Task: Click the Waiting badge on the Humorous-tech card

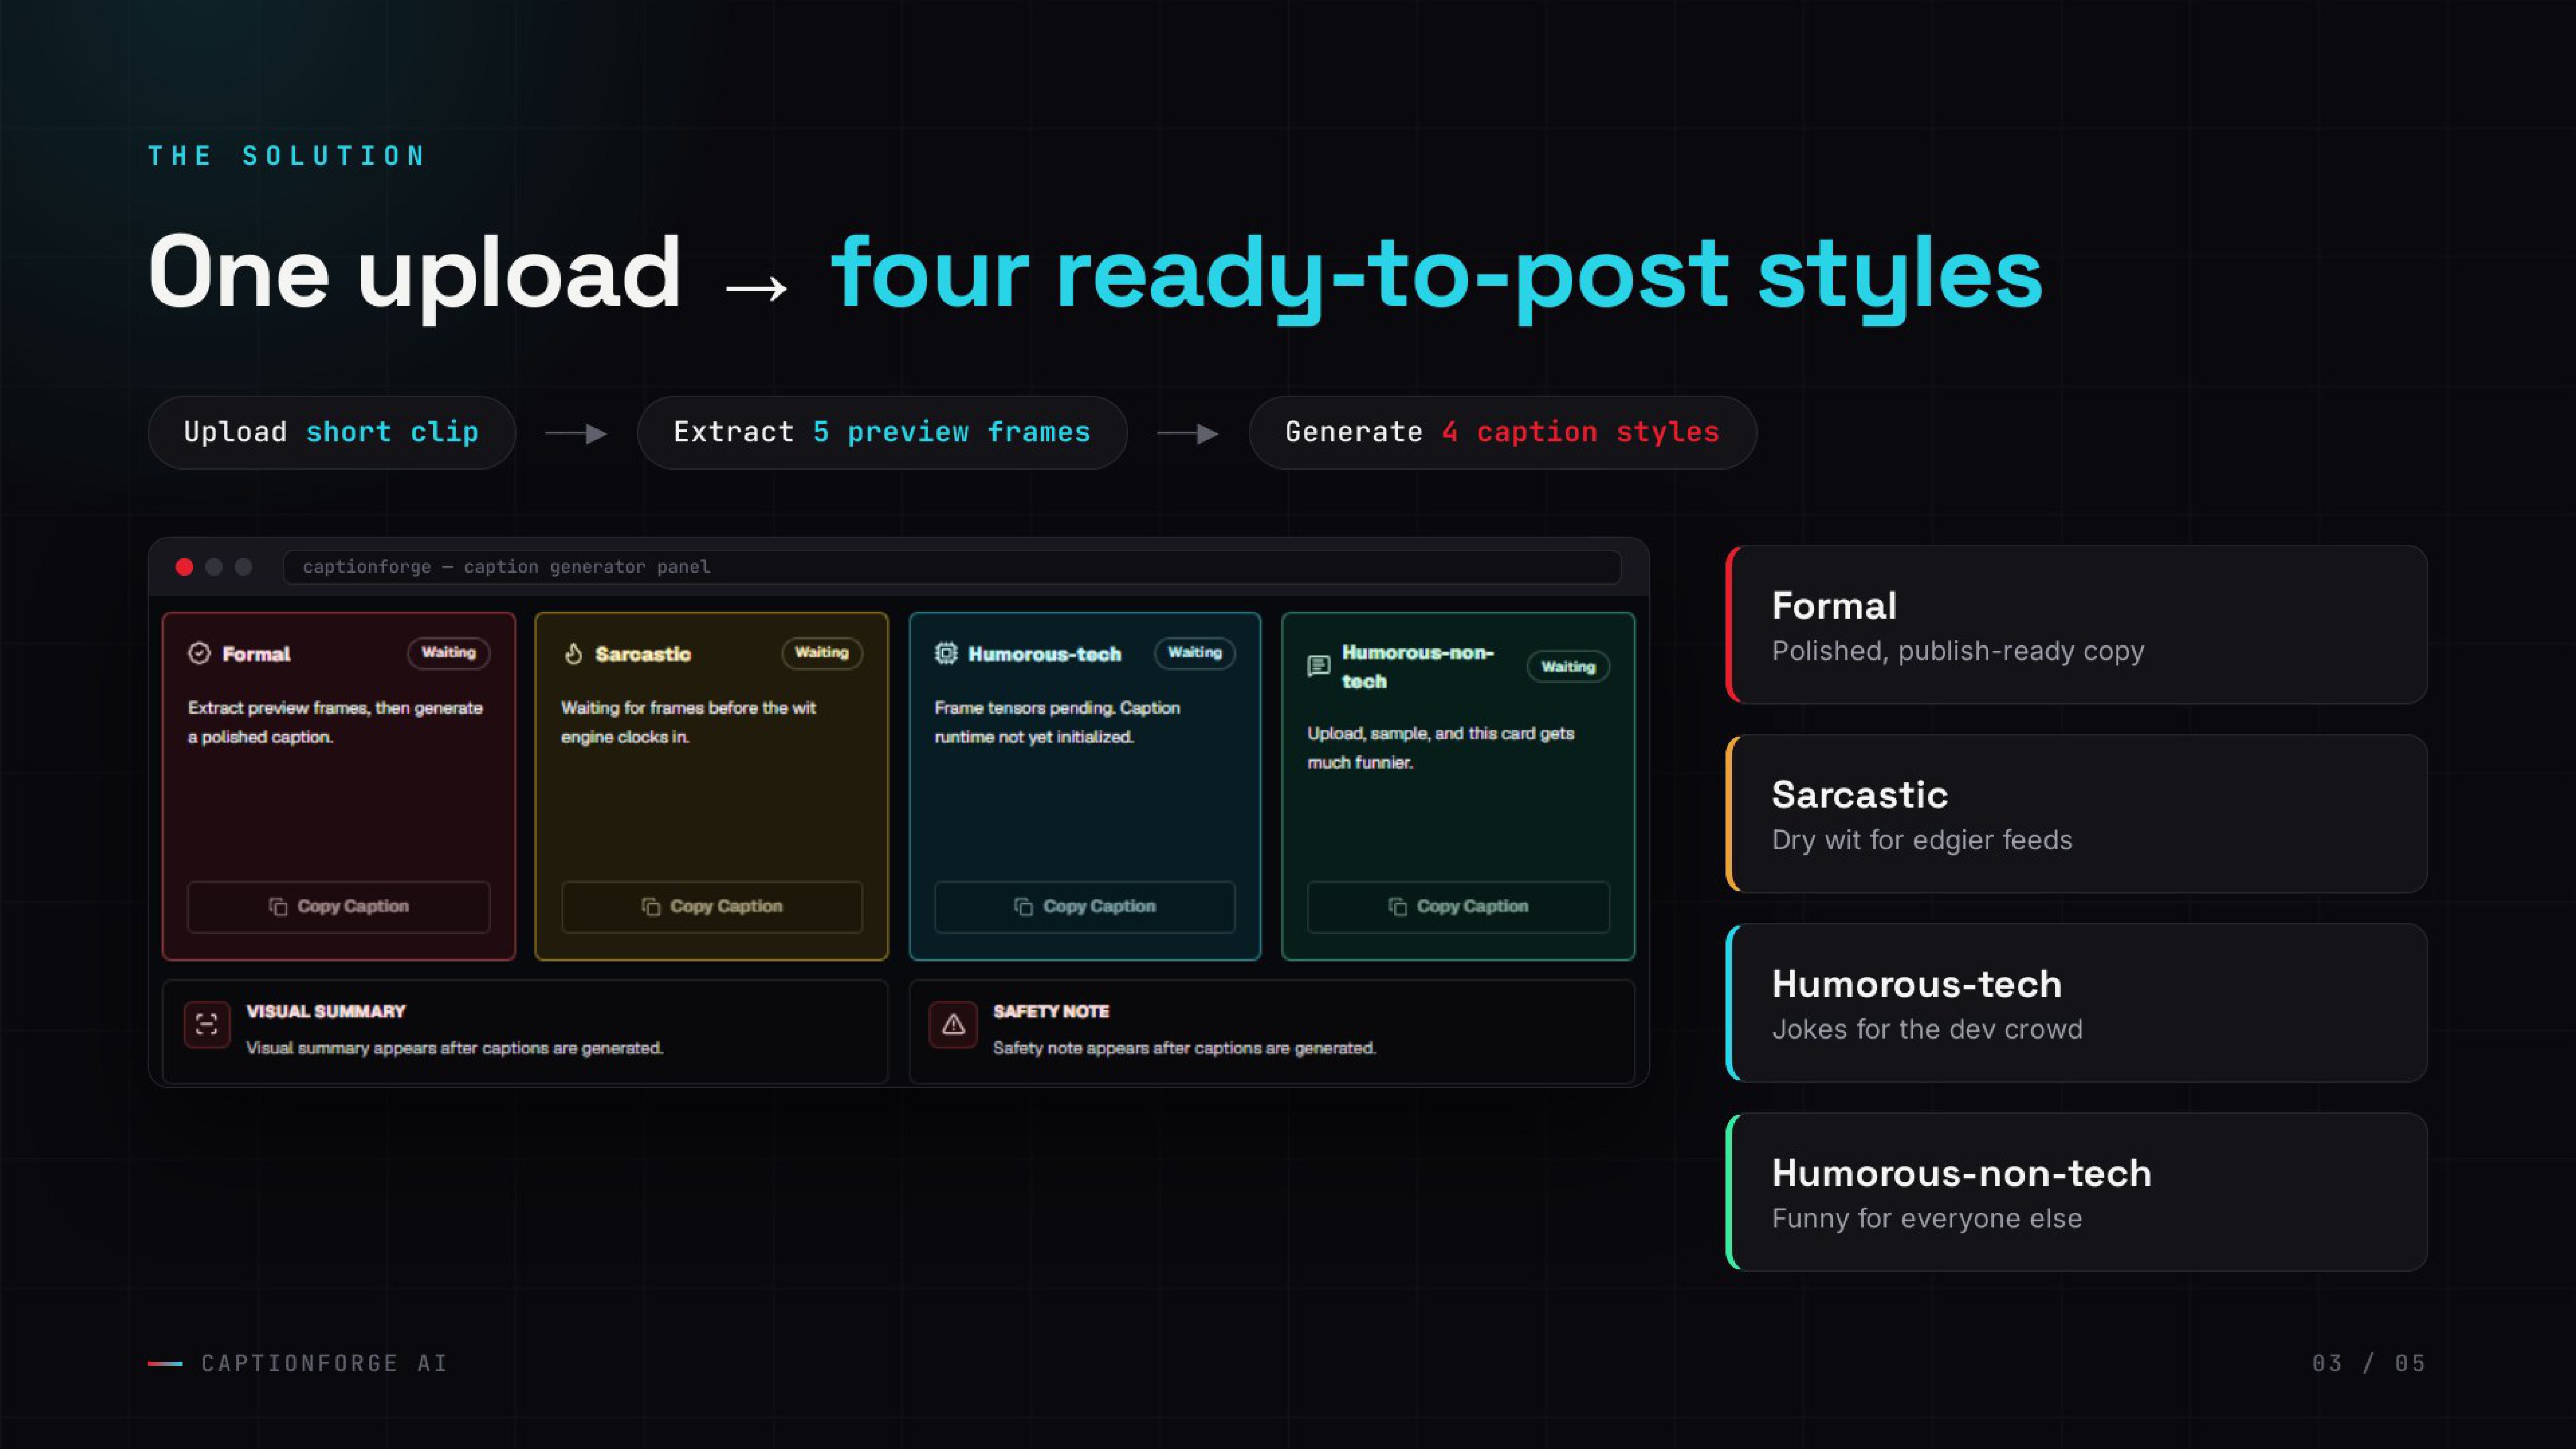Action: [1195, 653]
